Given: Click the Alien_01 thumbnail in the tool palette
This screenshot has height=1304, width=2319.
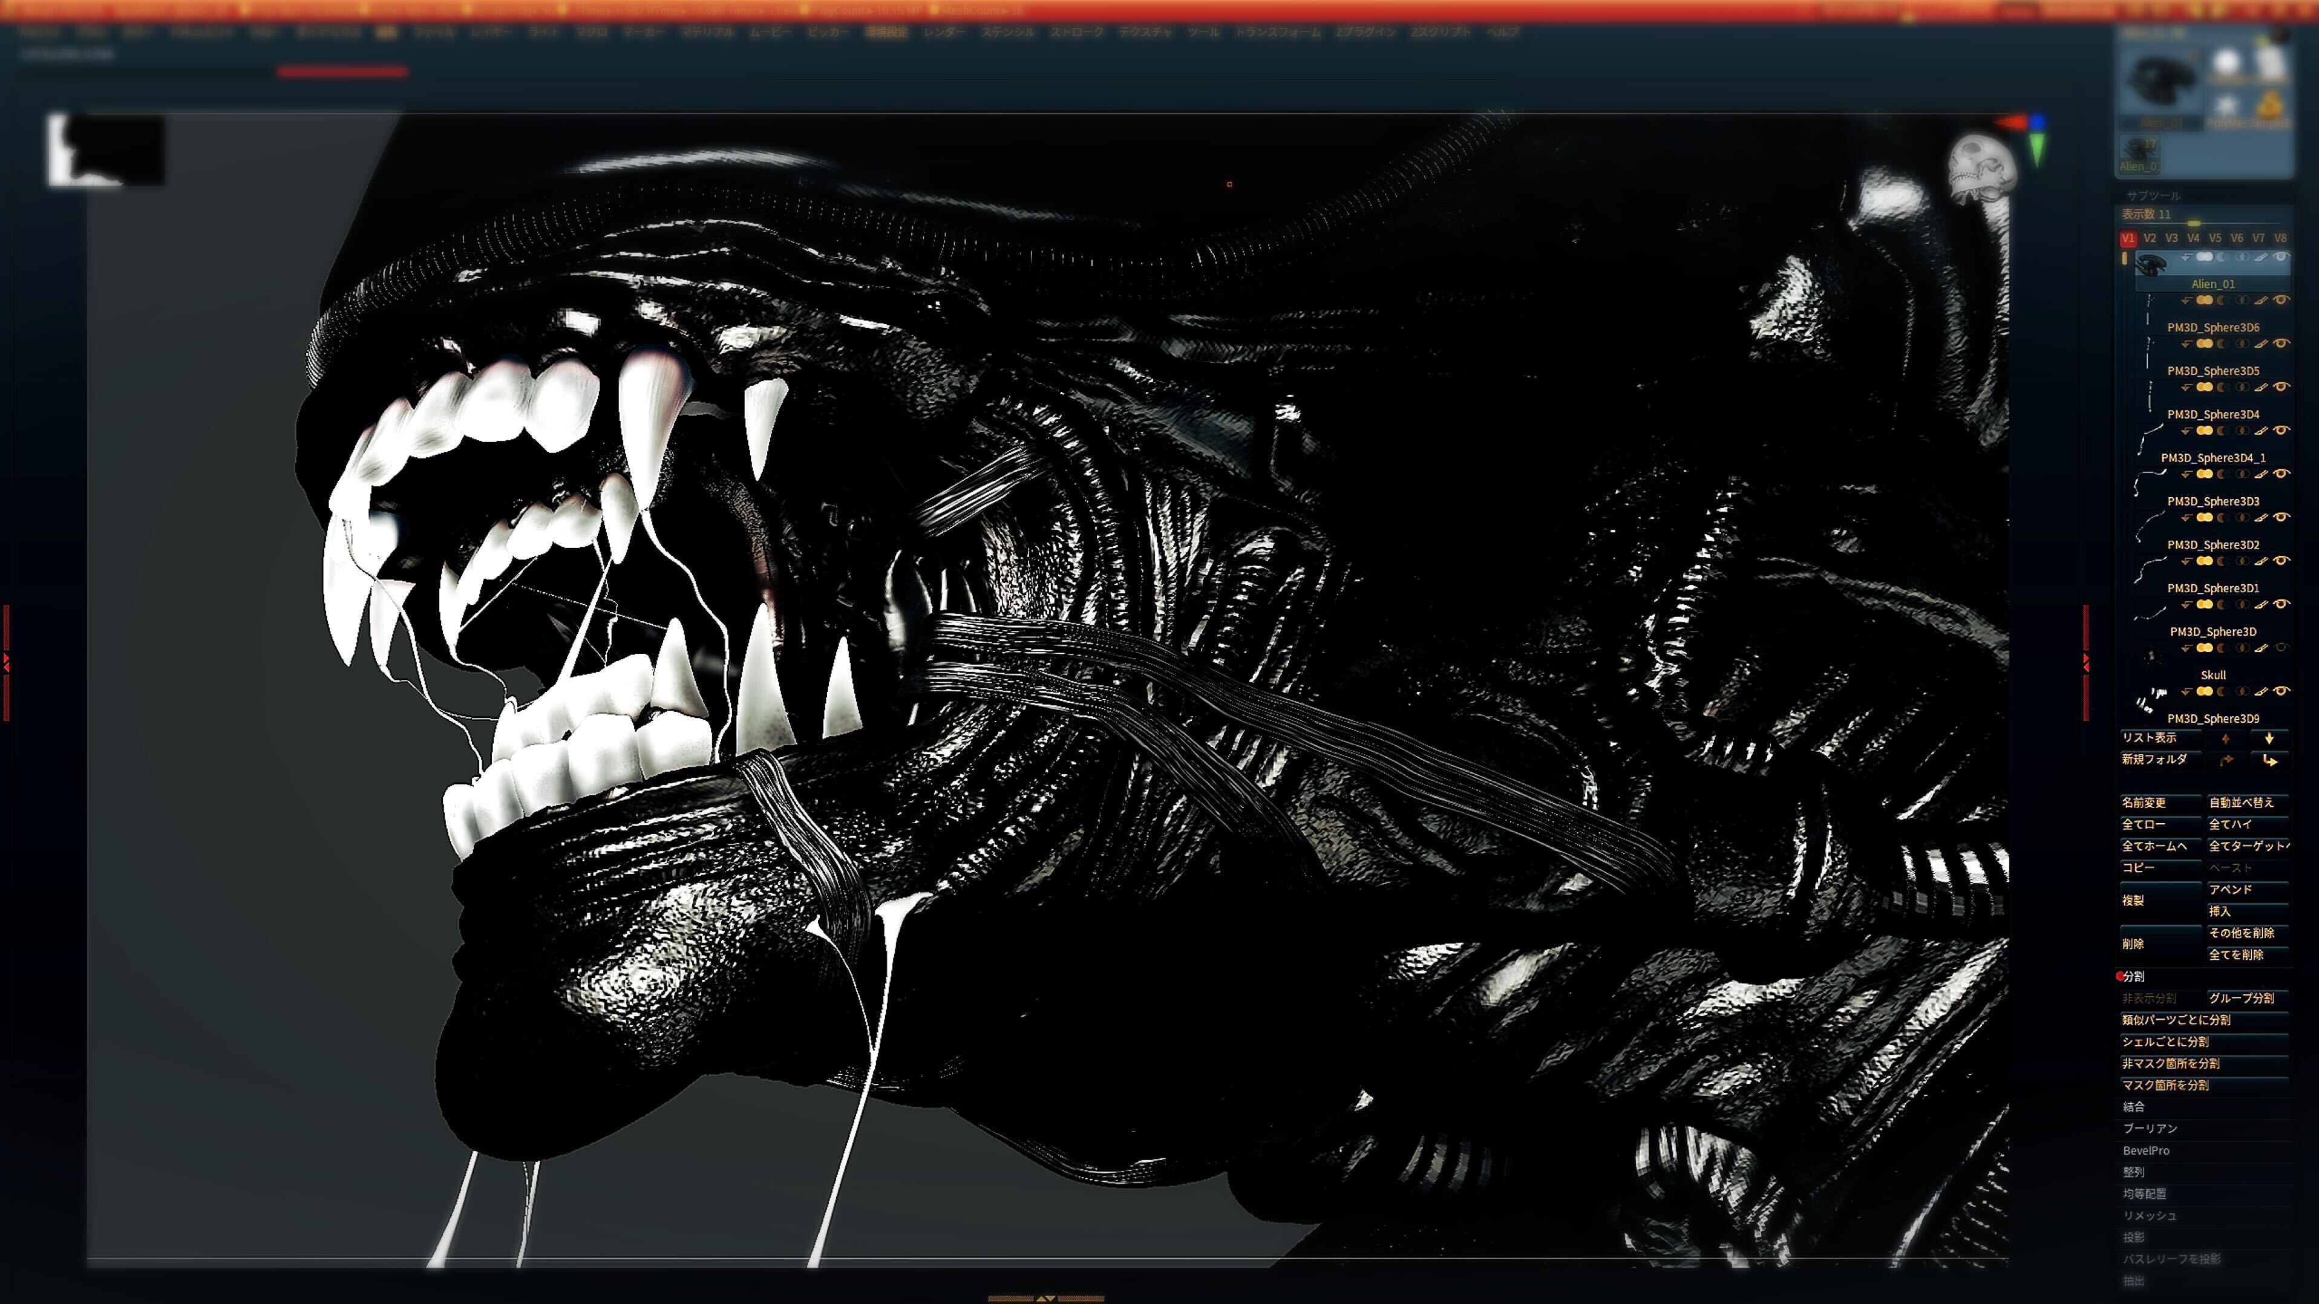Looking at the screenshot, I should [x=2160, y=81].
